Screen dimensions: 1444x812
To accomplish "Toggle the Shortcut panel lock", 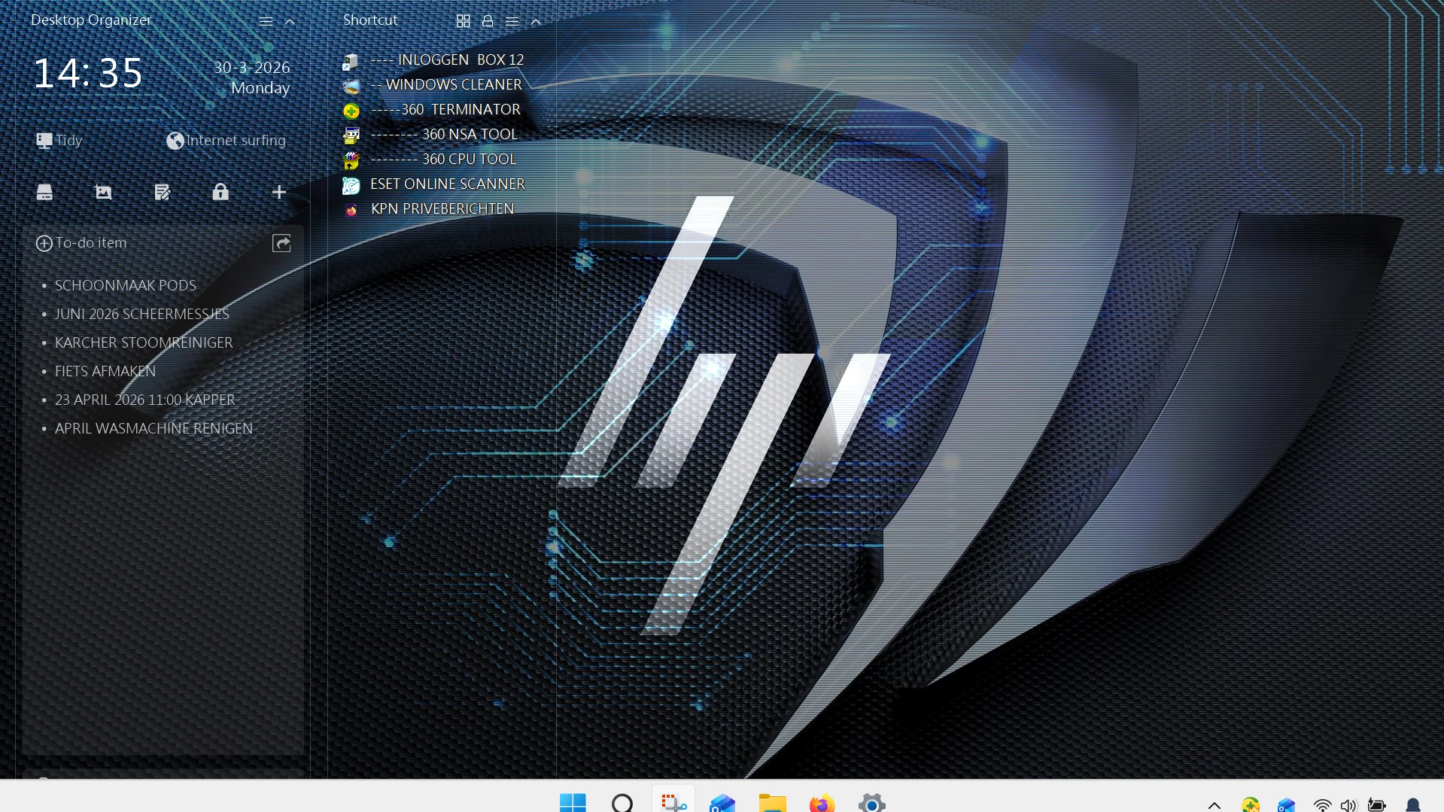I will click(x=488, y=21).
